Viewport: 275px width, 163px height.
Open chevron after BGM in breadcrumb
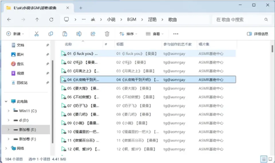point(142,19)
